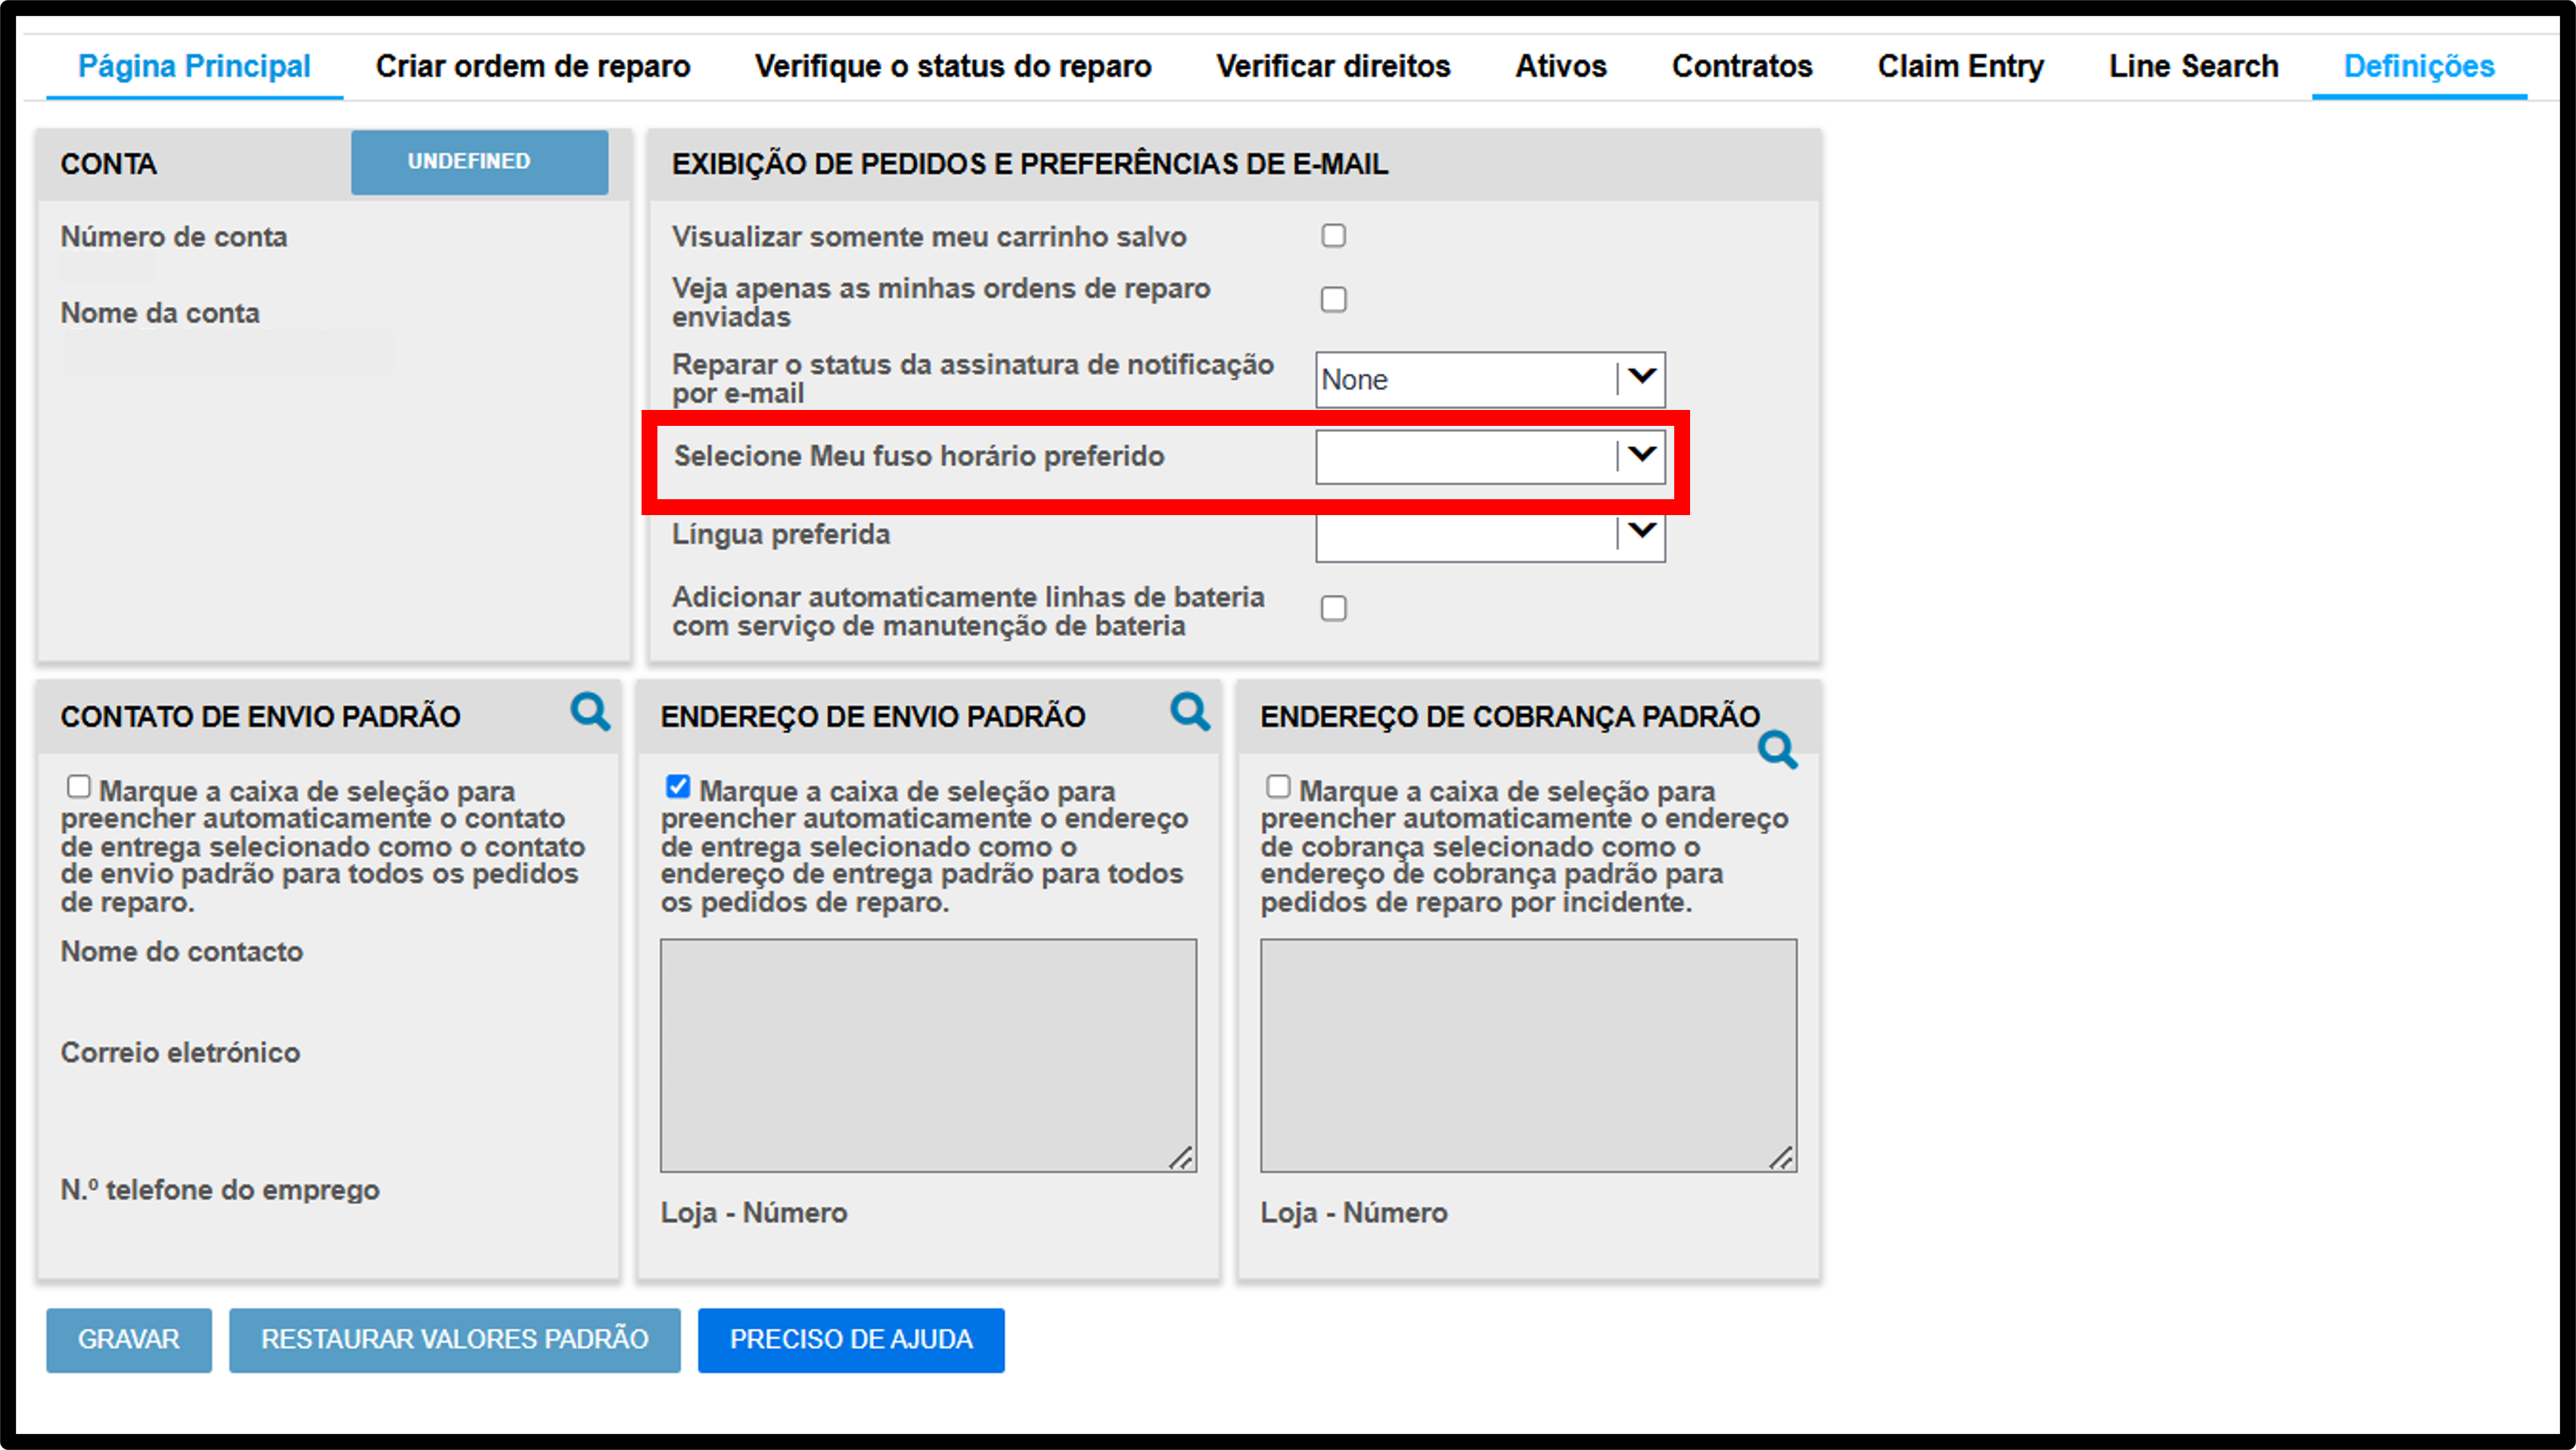Tick Veja apenas as minhas ordens enviadas checkbox

[1333, 299]
